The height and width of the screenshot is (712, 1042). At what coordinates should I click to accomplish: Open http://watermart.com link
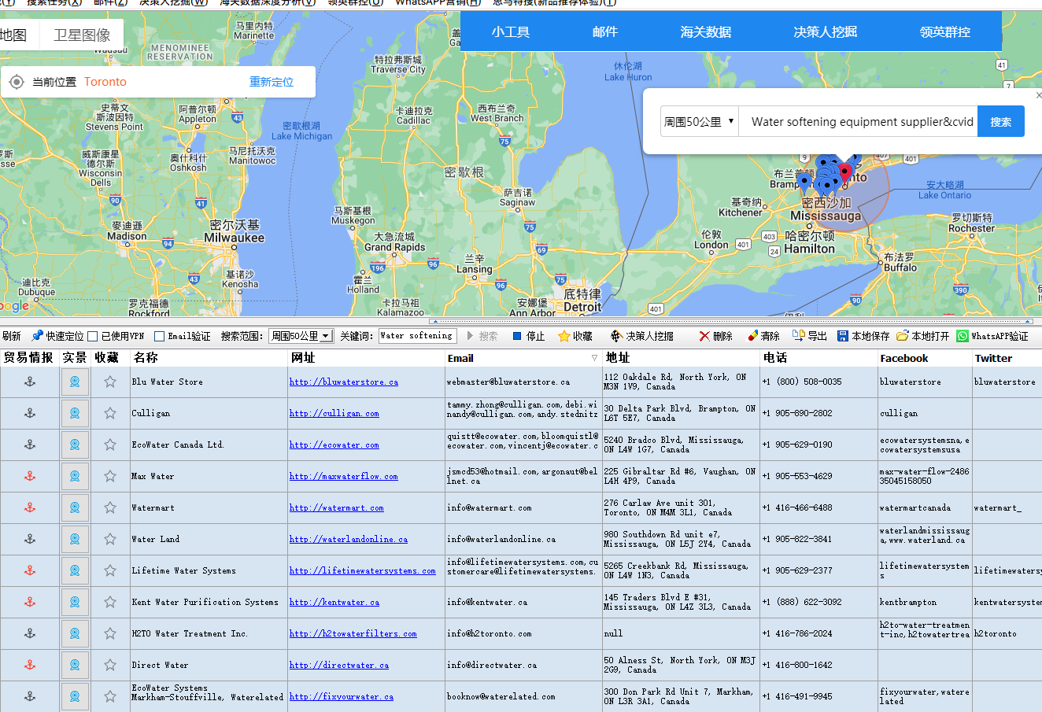pyautogui.click(x=337, y=507)
